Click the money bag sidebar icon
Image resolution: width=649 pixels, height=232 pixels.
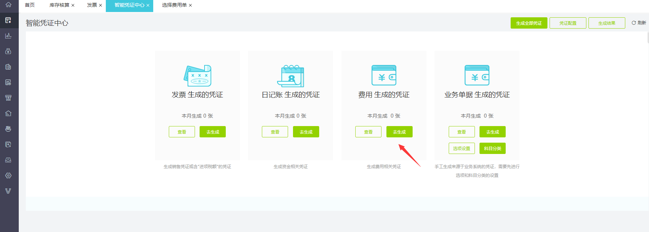(8, 51)
